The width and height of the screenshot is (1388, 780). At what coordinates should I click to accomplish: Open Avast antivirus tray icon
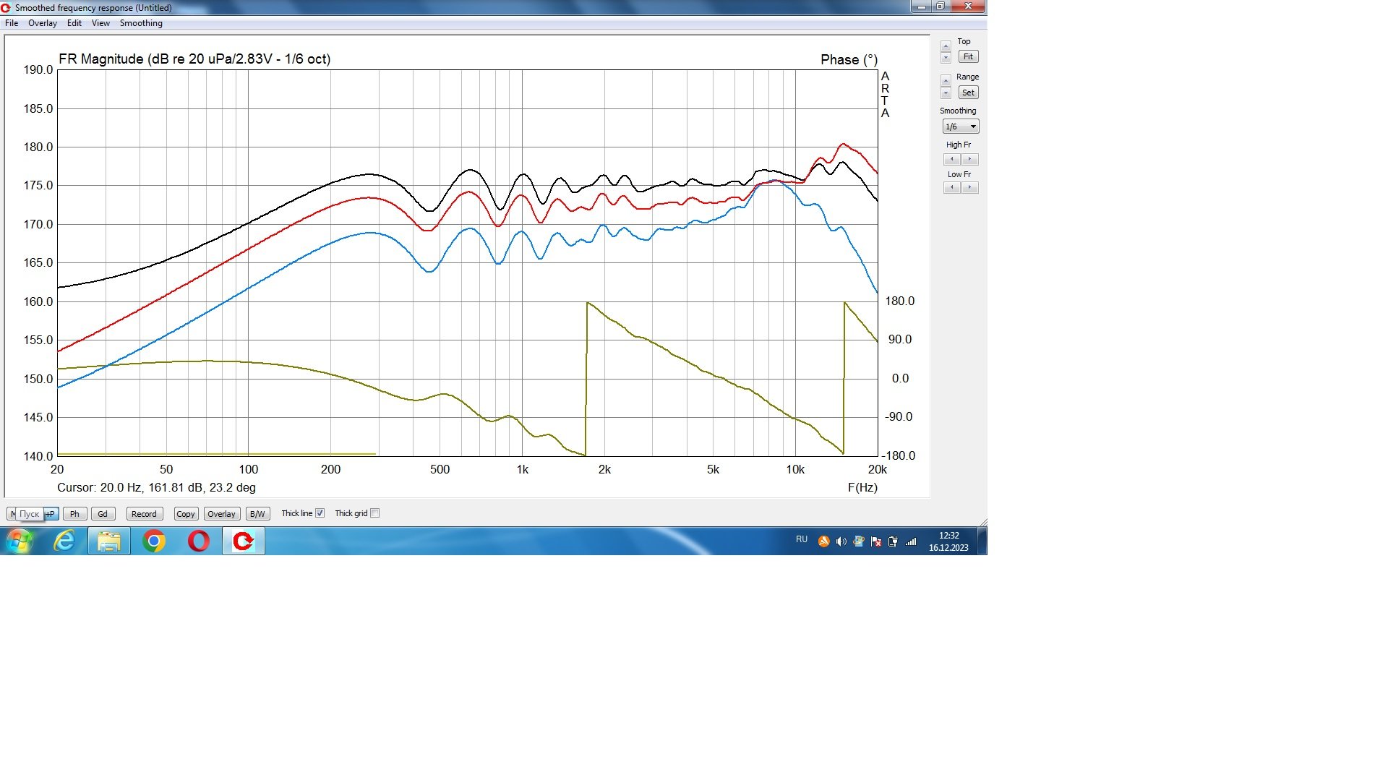(x=823, y=541)
